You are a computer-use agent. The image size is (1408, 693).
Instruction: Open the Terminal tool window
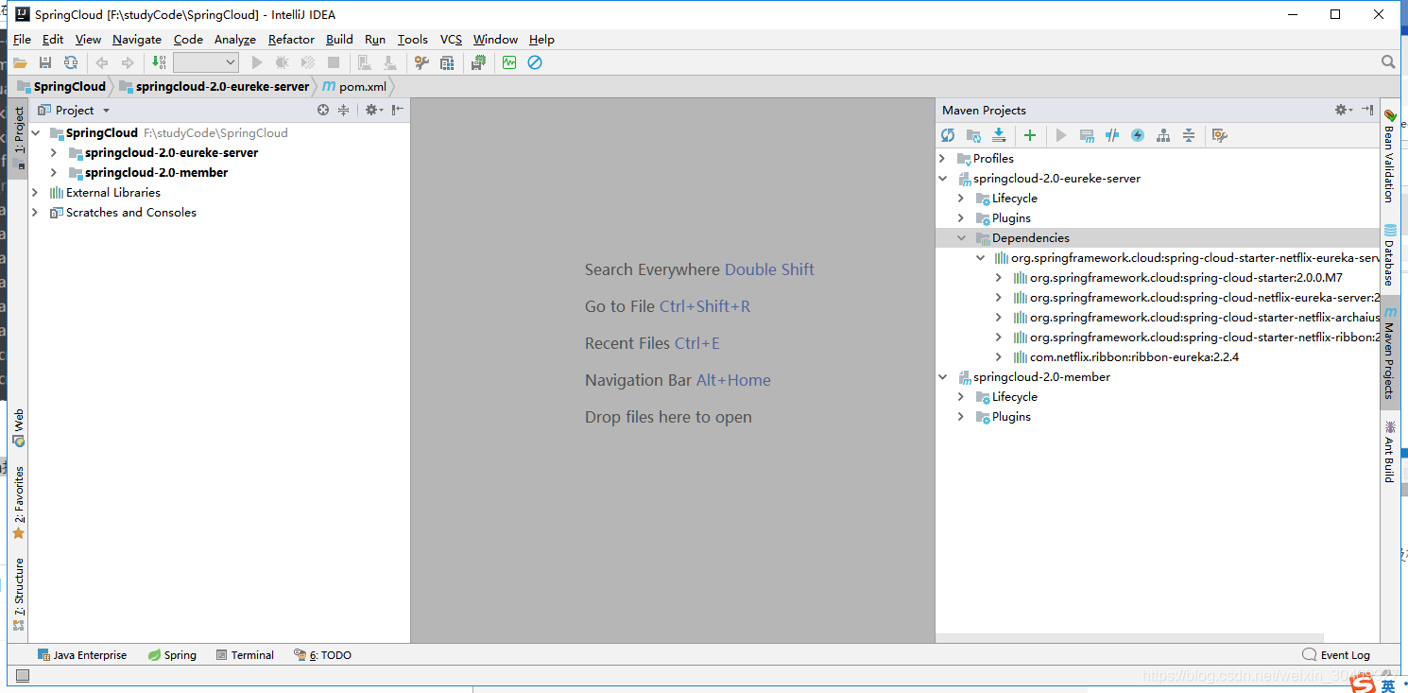(x=245, y=655)
